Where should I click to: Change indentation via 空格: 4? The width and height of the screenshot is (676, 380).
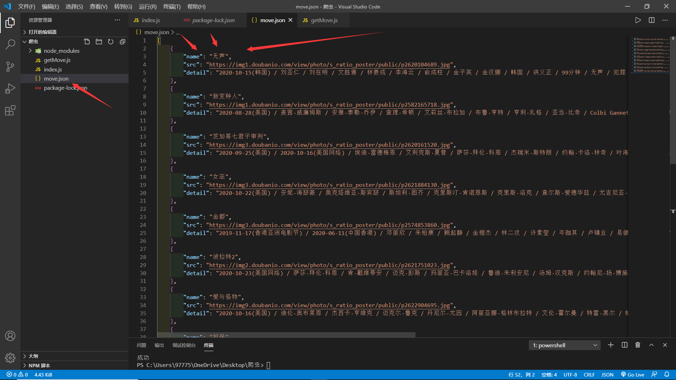[549, 375]
